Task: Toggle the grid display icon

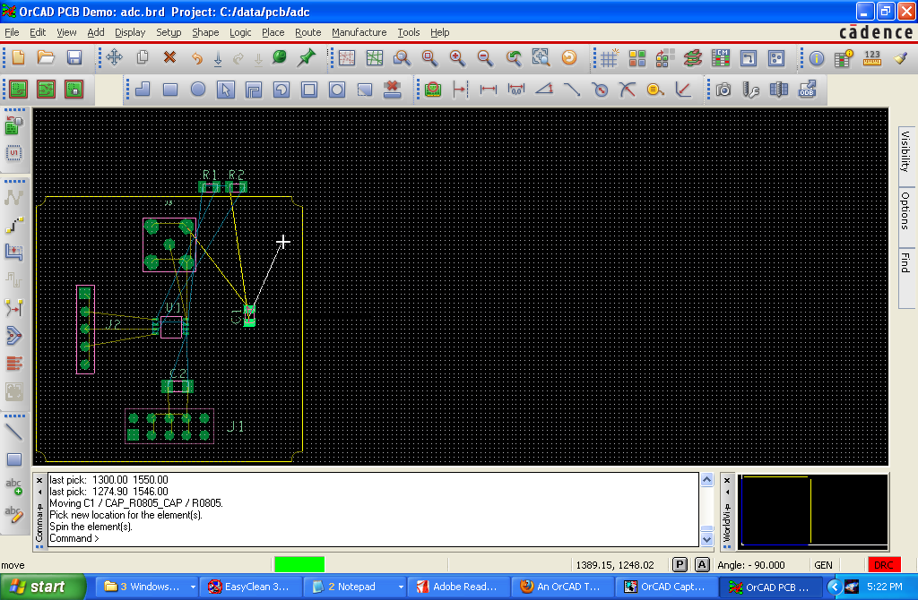Action: click(x=609, y=58)
